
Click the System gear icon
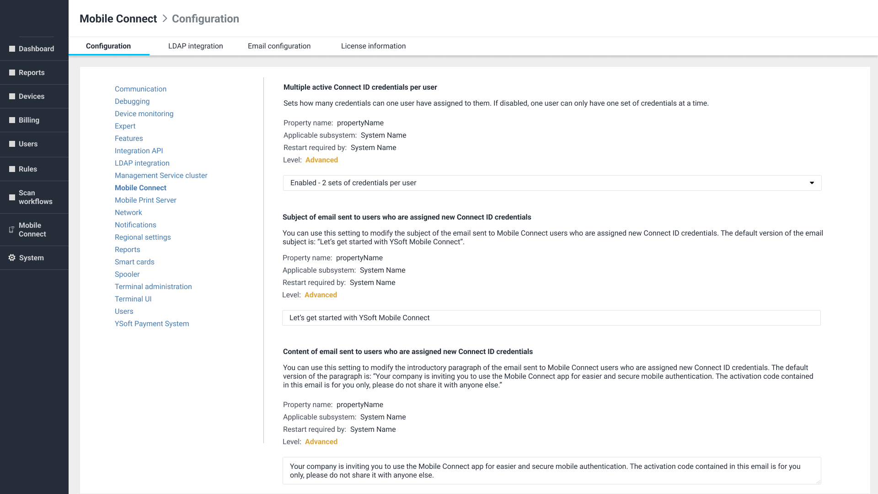tap(12, 258)
